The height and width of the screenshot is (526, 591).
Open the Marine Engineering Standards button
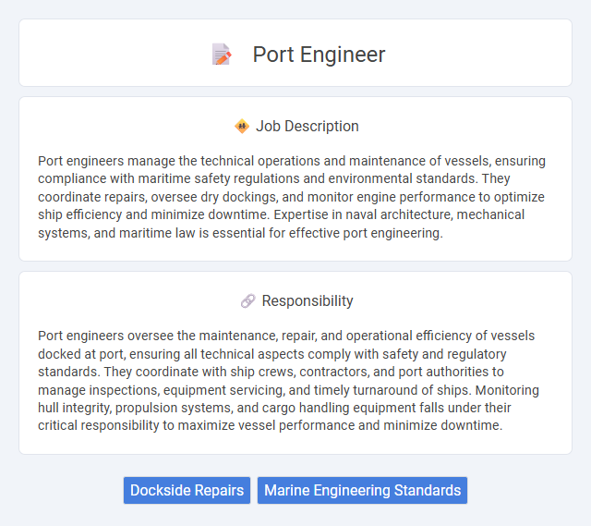coord(362,490)
